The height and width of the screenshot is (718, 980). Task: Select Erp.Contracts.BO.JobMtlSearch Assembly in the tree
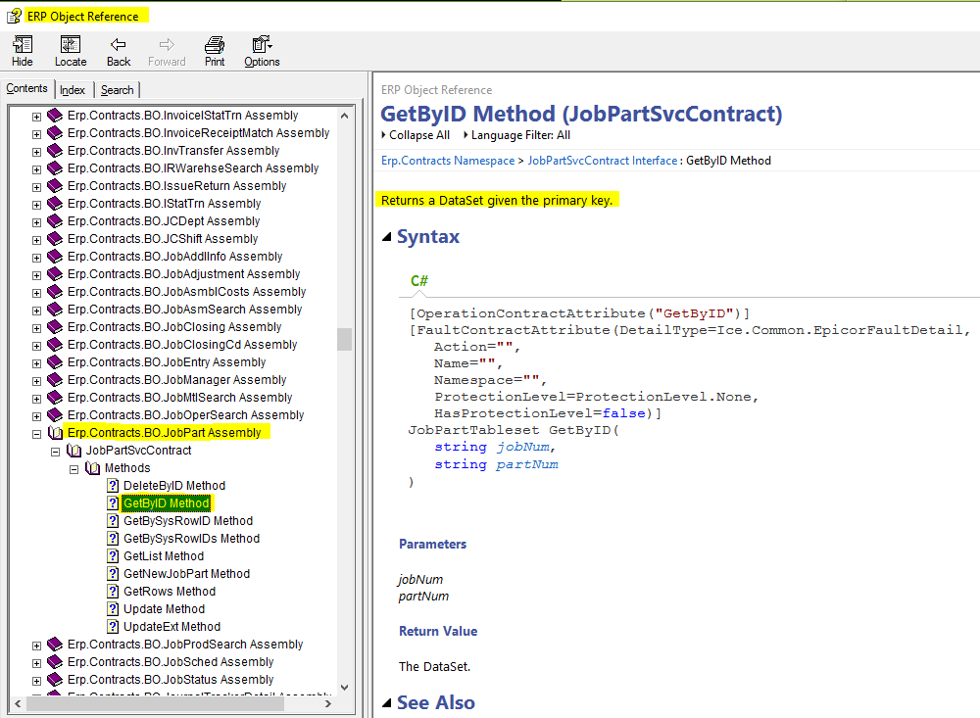pyautogui.click(x=179, y=398)
